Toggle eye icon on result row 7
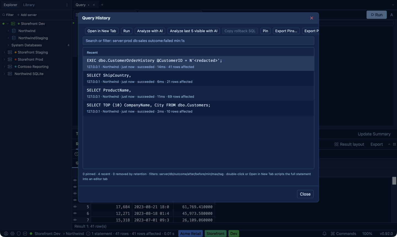This screenshot has width=397, height=237. point(75,220)
